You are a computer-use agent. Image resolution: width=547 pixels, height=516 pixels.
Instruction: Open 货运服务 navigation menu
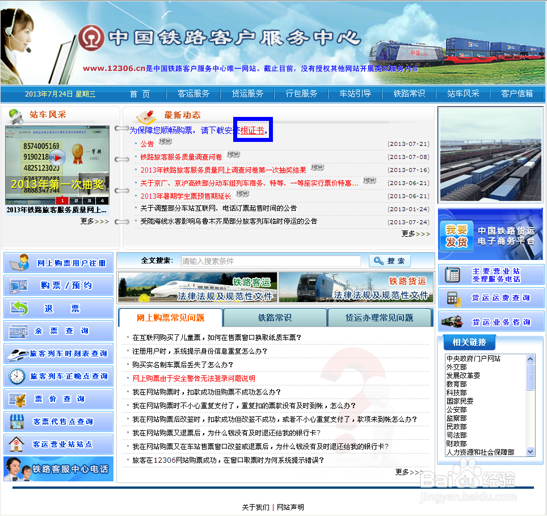[x=247, y=94]
